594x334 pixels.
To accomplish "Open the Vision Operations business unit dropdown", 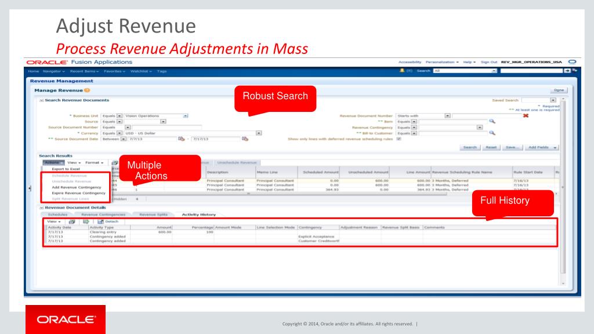I will point(186,116).
